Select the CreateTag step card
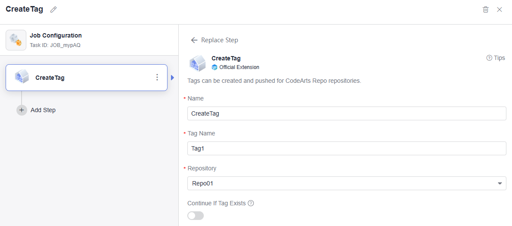This screenshot has height=226, width=512. (86, 78)
